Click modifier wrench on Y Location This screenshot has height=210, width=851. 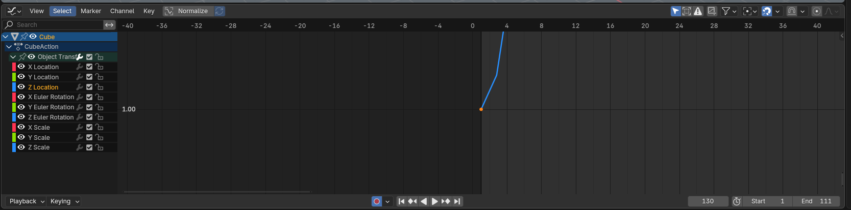[x=80, y=77]
